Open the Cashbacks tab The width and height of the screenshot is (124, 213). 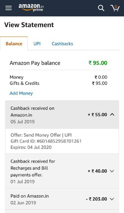pos(62,44)
